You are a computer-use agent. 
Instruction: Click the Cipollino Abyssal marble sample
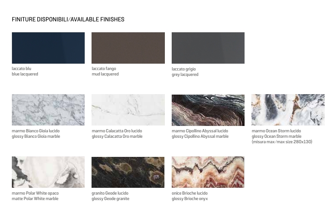208,110
